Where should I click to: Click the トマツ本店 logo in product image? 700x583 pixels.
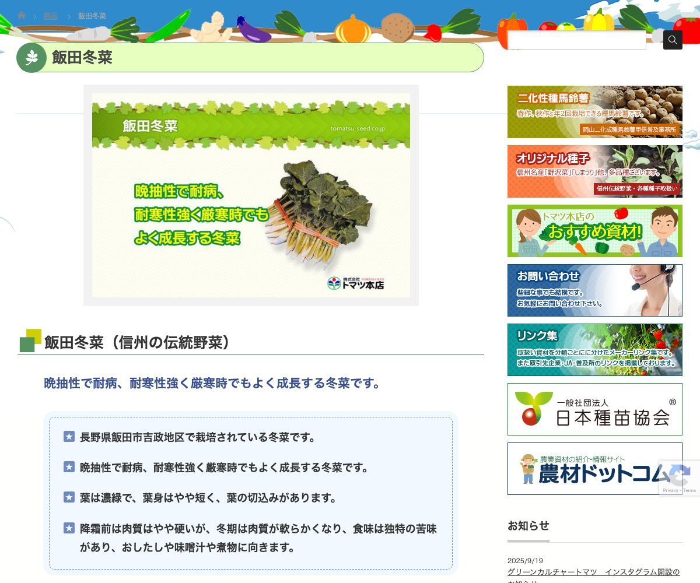click(356, 283)
